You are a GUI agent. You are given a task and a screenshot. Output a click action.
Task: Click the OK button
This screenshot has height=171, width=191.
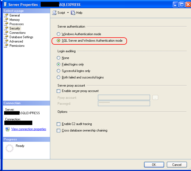154,165
